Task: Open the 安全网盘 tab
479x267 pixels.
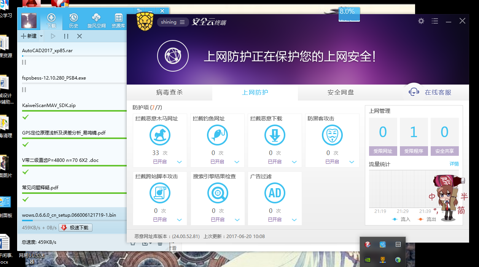Action: click(341, 93)
